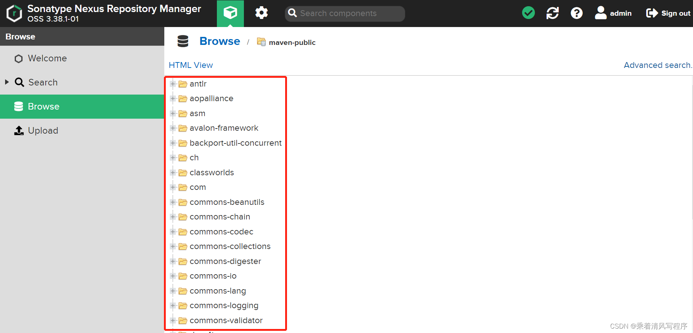Image resolution: width=693 pixels, height=333 pixels.
Task: Open the Advanced search link
Action: coord(658,65)
